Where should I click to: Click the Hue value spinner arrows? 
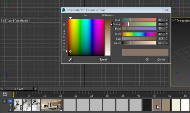(167, 34)
